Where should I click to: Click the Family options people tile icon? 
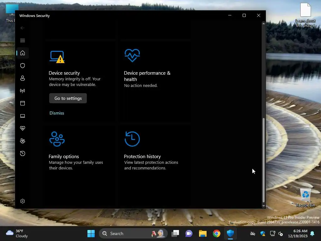(57, 139)
